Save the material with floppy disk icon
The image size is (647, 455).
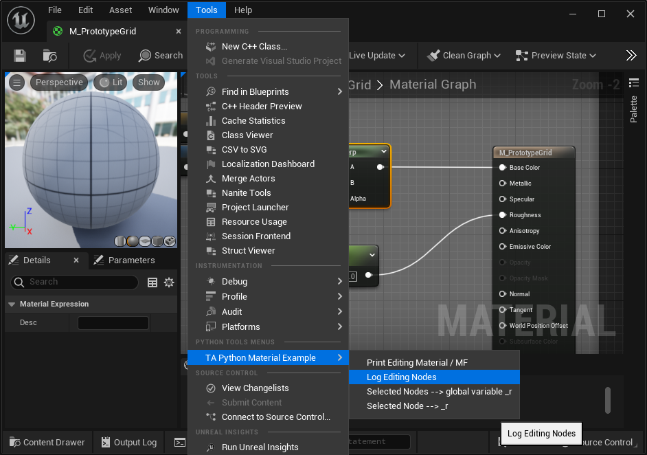tap(20, 55)
